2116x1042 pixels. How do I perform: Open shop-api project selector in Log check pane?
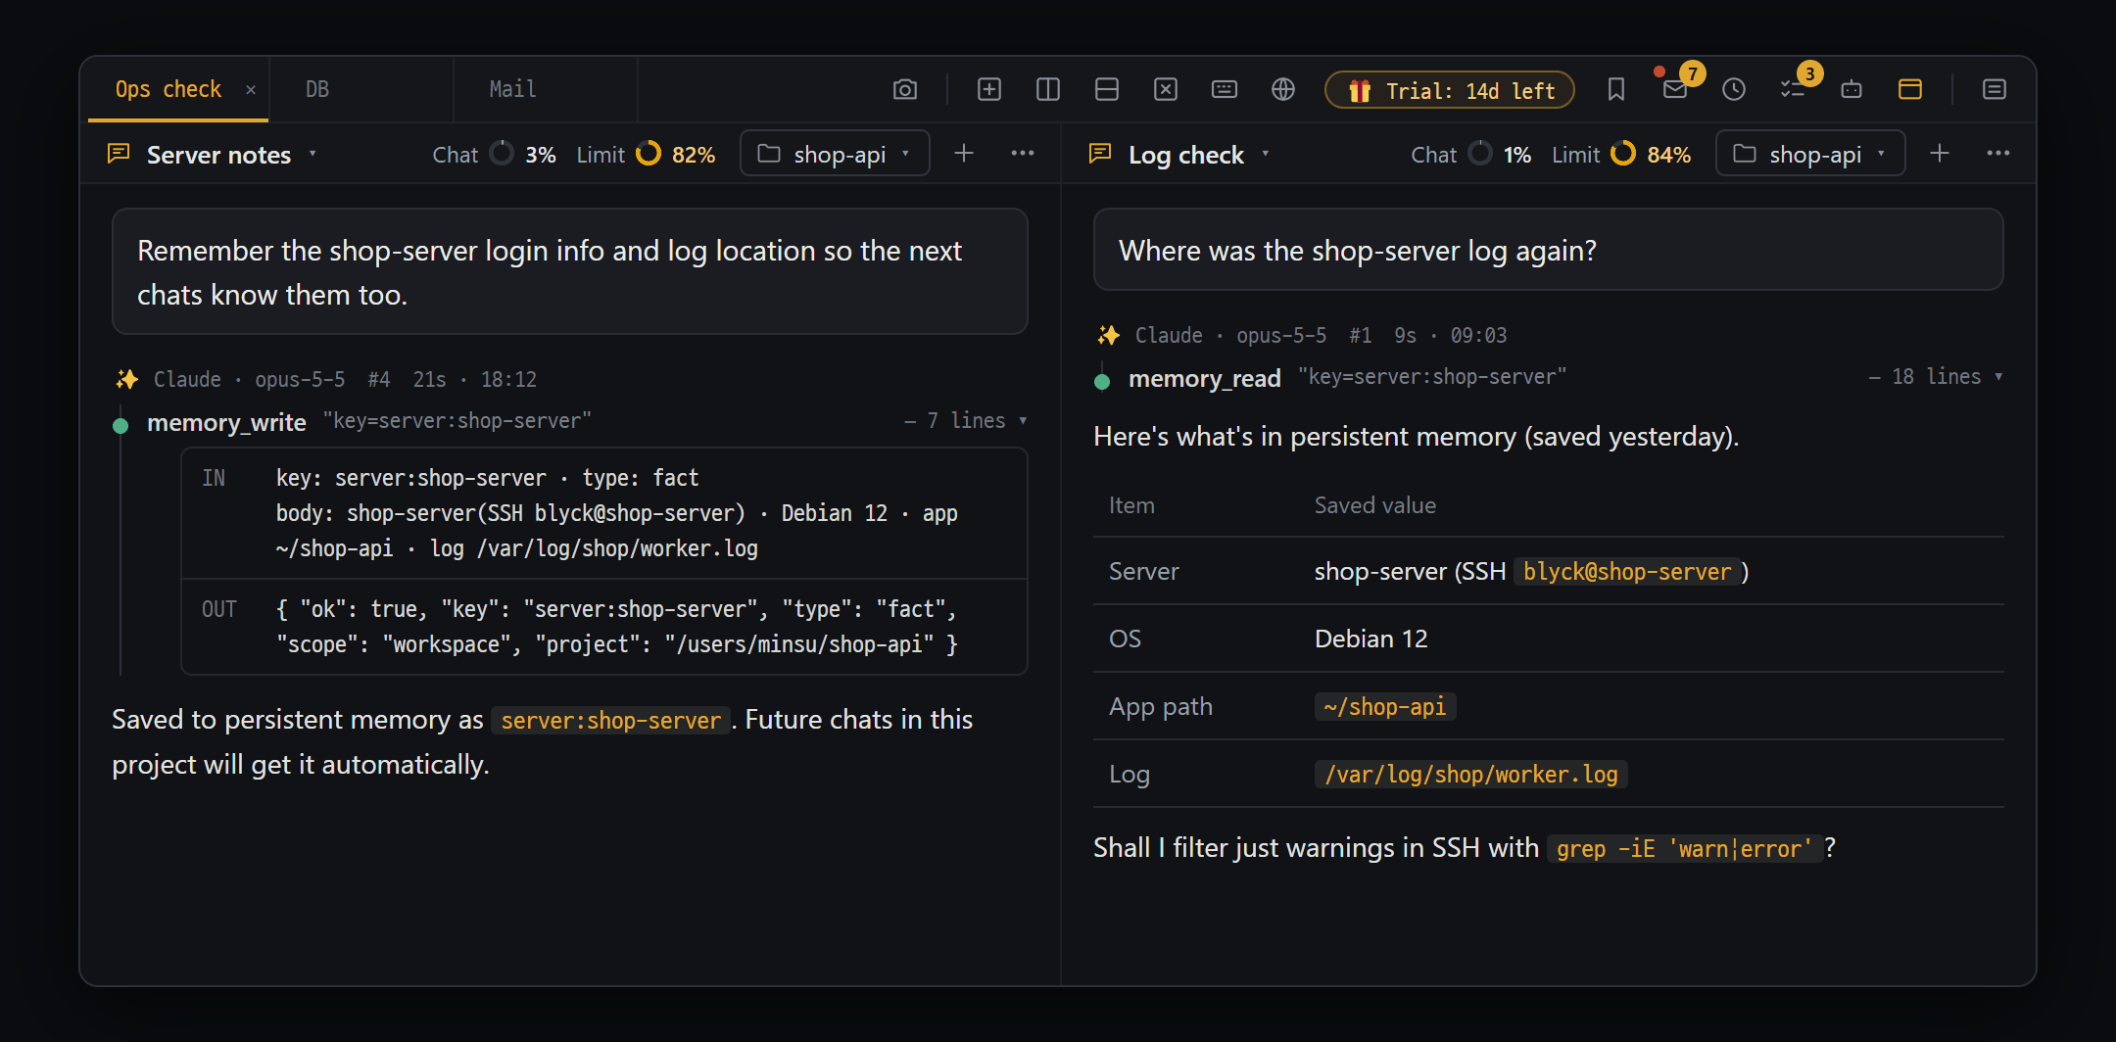[1810, 154]
